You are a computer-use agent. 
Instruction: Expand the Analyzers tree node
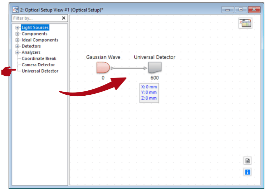(x=17, y=53)
